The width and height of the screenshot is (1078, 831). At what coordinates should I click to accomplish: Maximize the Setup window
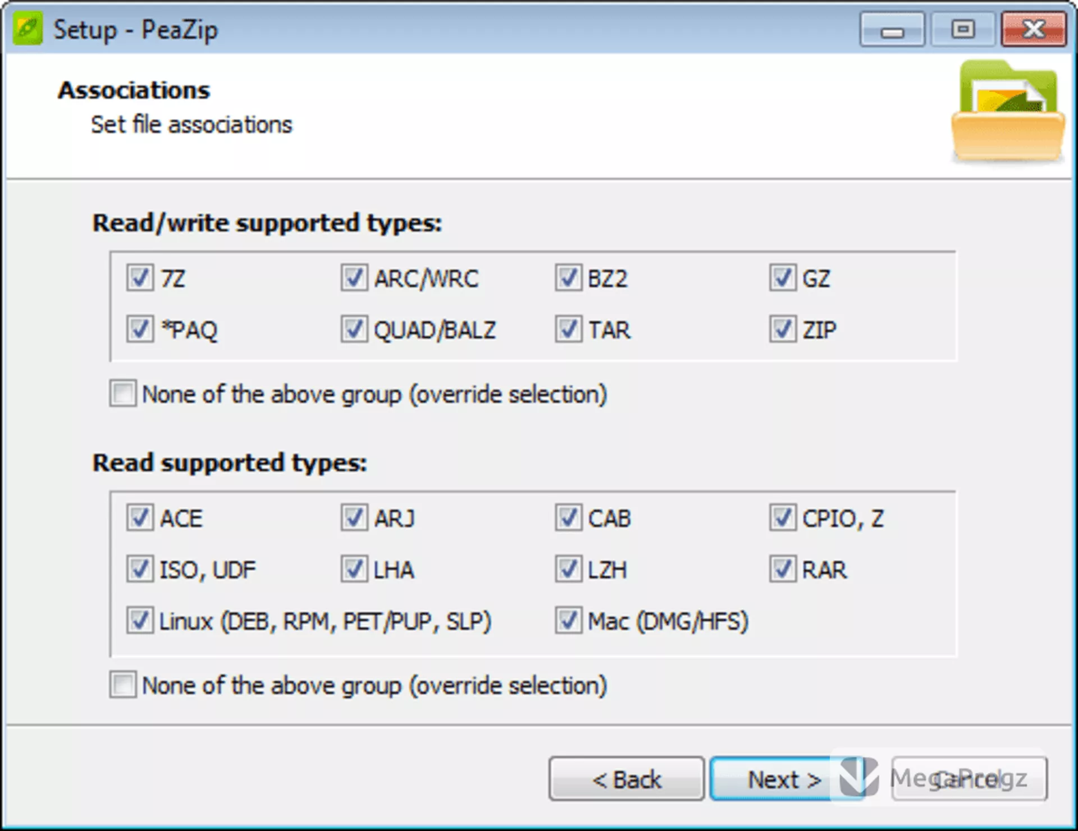coord(963,30)
